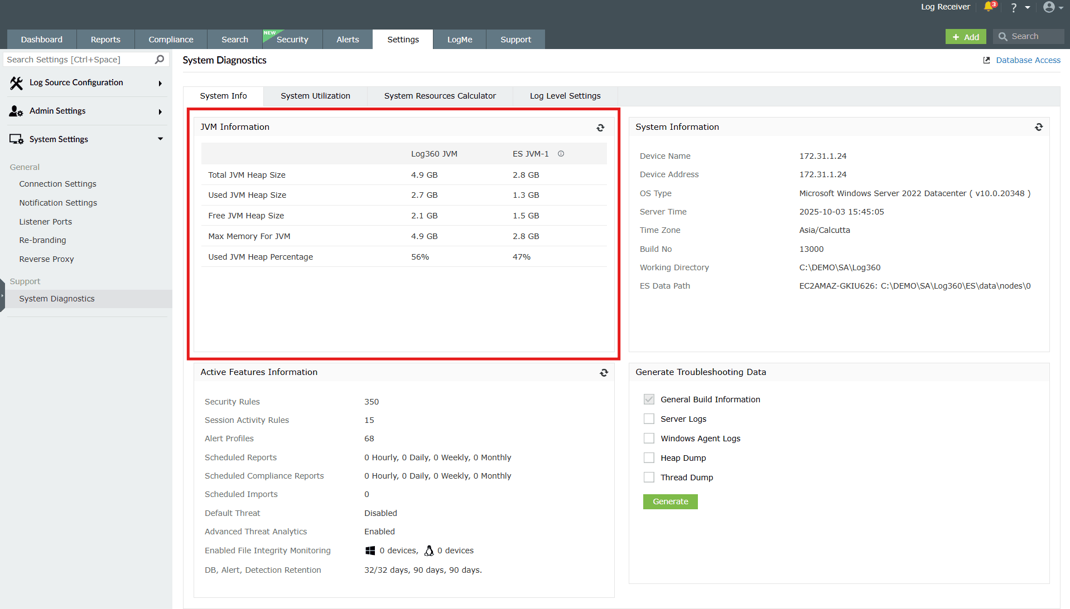Open the Database Access link
The width and height of the screenshot is (1070, 609).
pos(1028,60)
